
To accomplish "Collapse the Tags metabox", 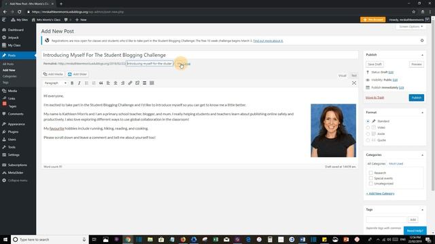I will click(422, 210).
